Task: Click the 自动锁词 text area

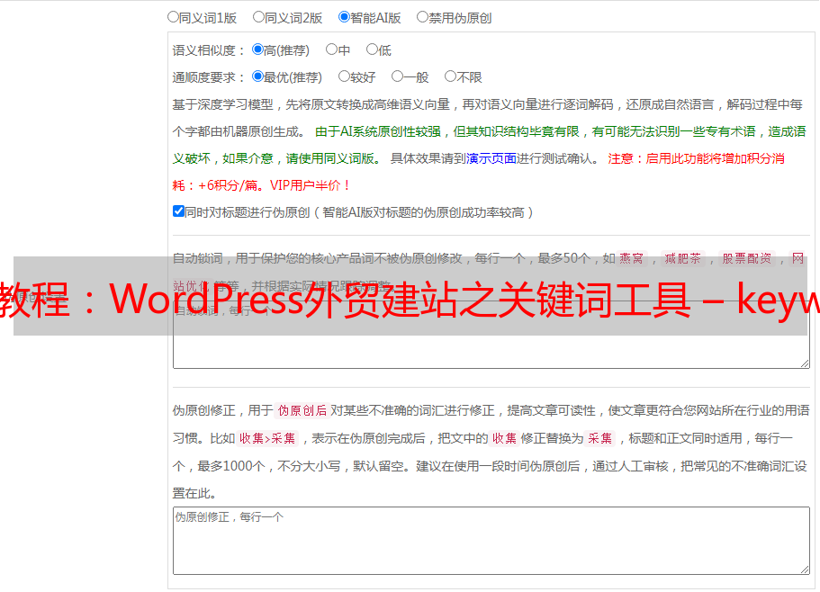Action: click(x=491, y=352)
